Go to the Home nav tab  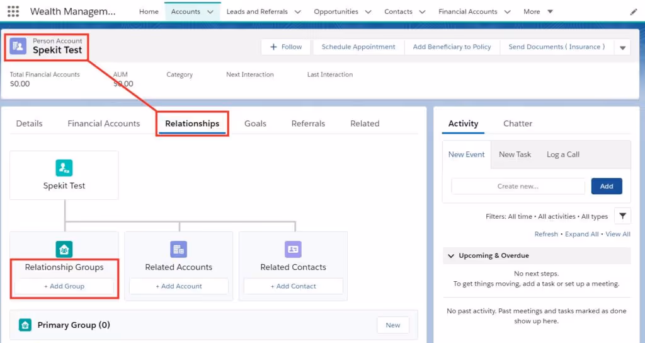pyautogui.click(x=149, y=11)
